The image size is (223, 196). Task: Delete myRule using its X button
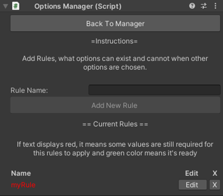point(215,184)
